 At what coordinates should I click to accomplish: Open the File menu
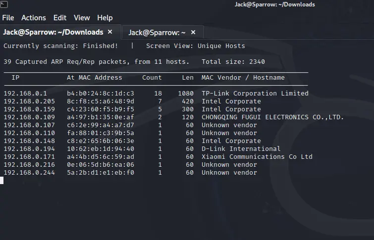coord(8,18)
